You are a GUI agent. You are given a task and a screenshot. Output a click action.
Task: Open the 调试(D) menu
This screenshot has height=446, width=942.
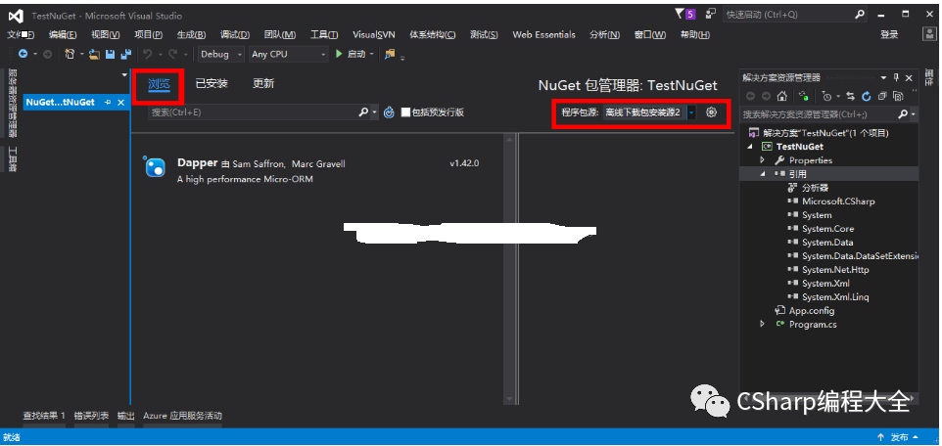coord(235,35)
